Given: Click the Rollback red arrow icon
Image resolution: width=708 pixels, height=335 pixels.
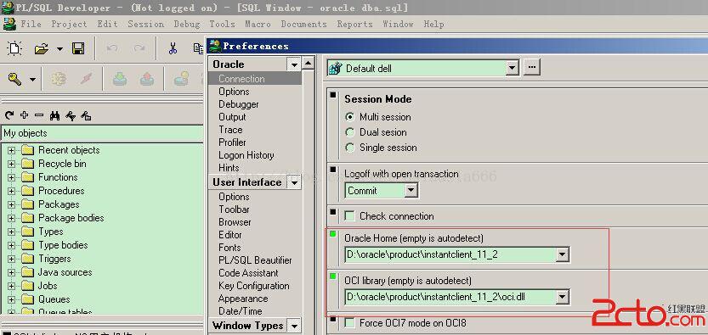Looking at the screenshot, I should 147,80.
